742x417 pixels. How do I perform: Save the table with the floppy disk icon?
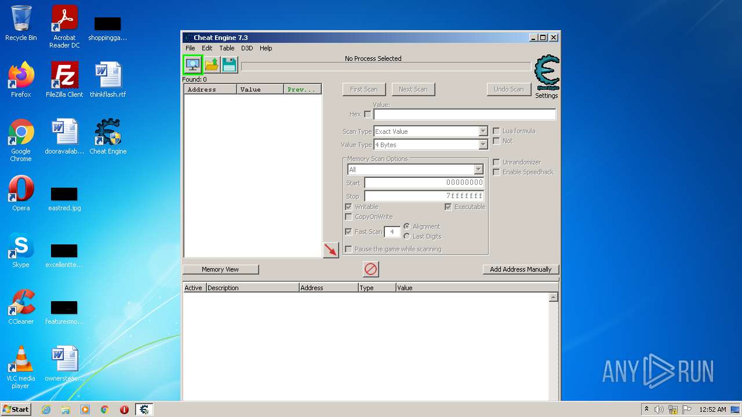coord(229,64)
